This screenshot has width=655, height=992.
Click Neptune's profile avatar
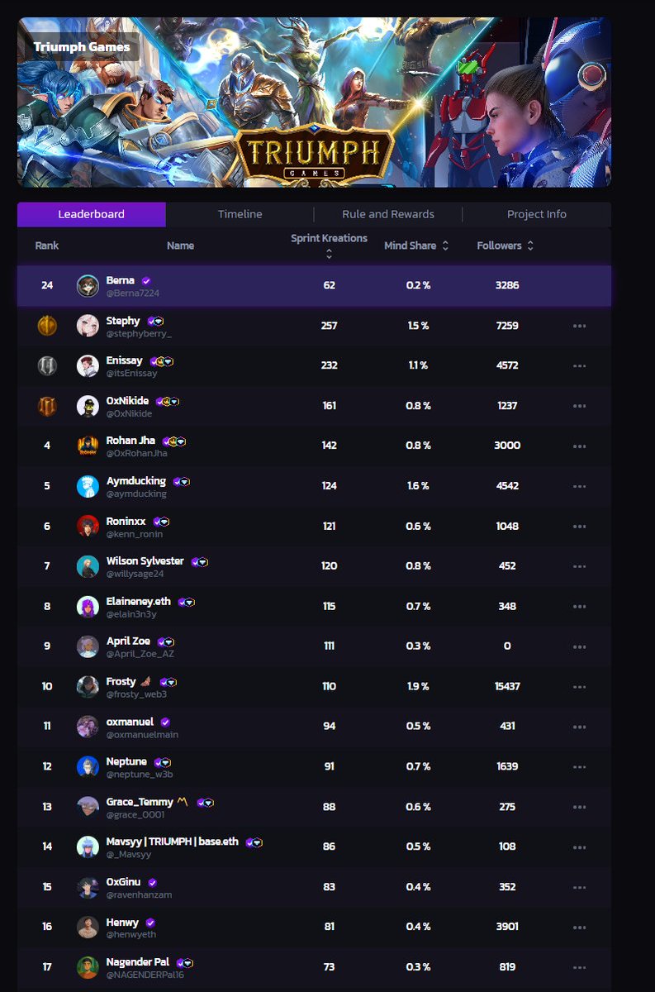point(88,767)
